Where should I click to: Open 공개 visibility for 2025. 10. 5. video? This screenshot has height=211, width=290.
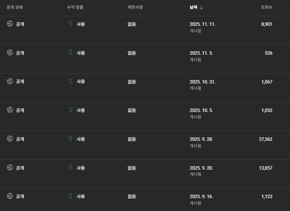(x=20, y=110)
